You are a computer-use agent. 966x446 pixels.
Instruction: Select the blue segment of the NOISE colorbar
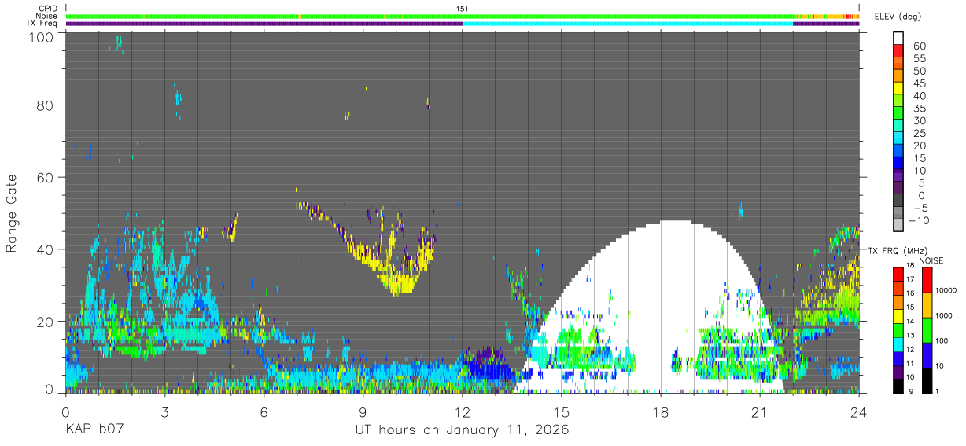[x=927, y=356]
